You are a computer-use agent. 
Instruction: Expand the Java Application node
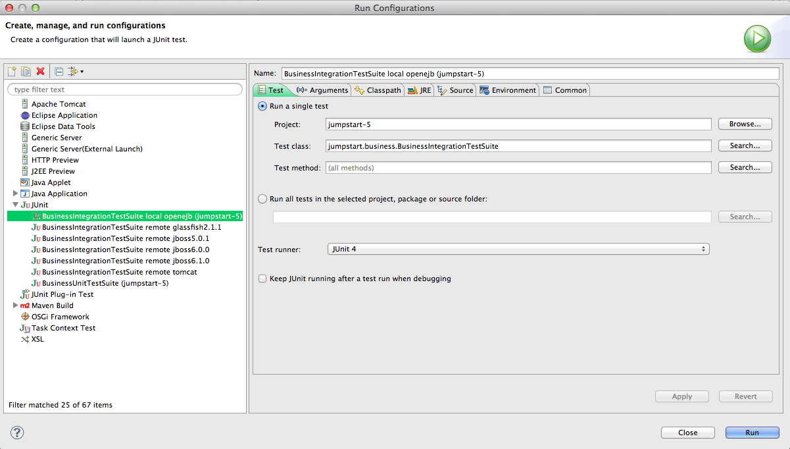point(15,194)
